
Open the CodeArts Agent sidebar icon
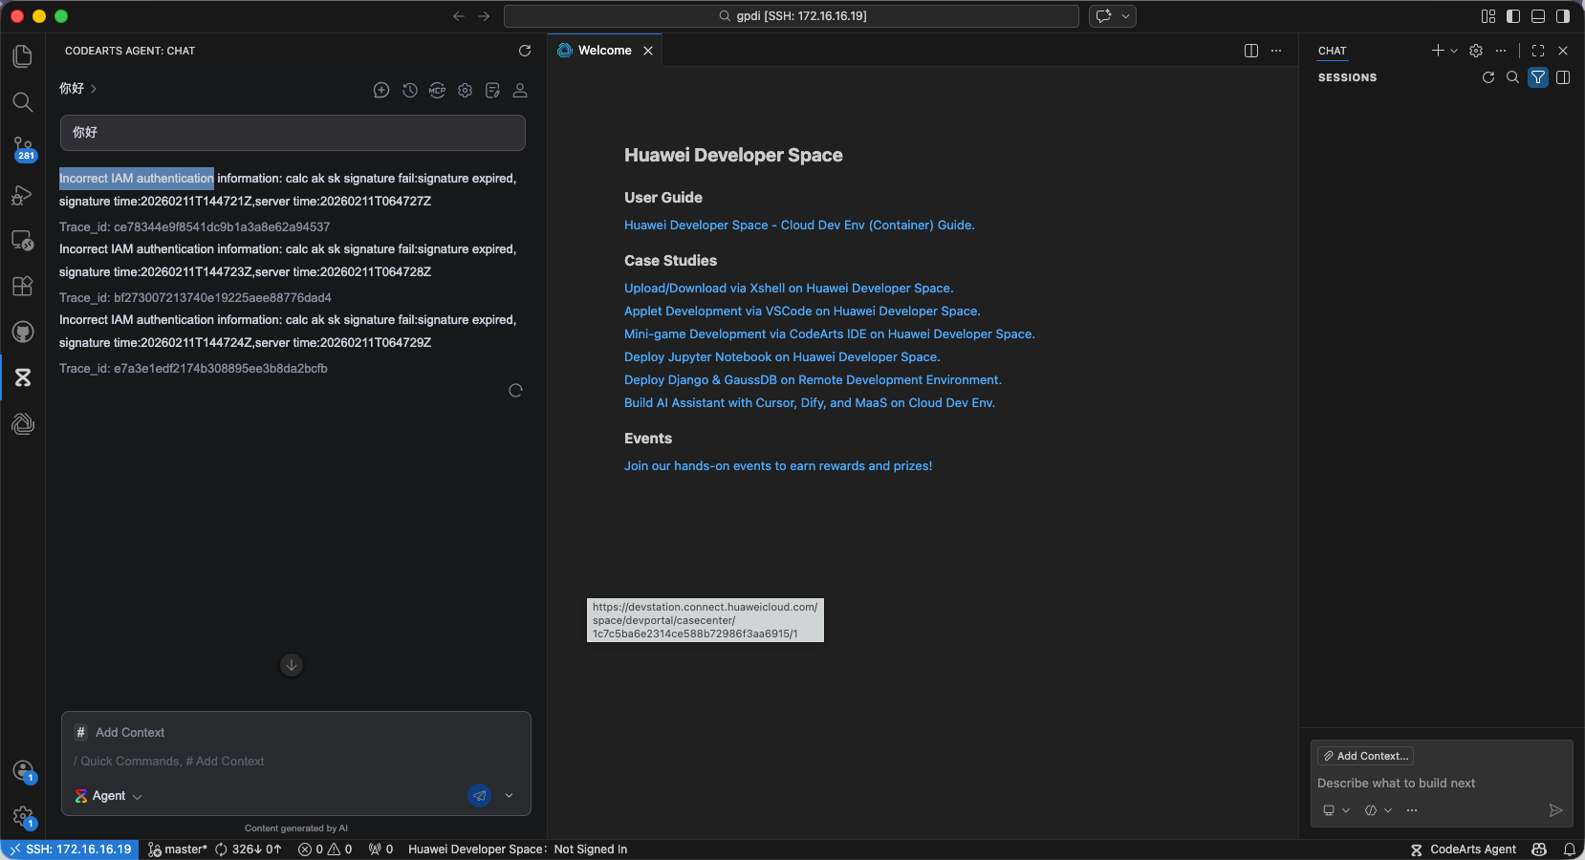click(23, 377)
